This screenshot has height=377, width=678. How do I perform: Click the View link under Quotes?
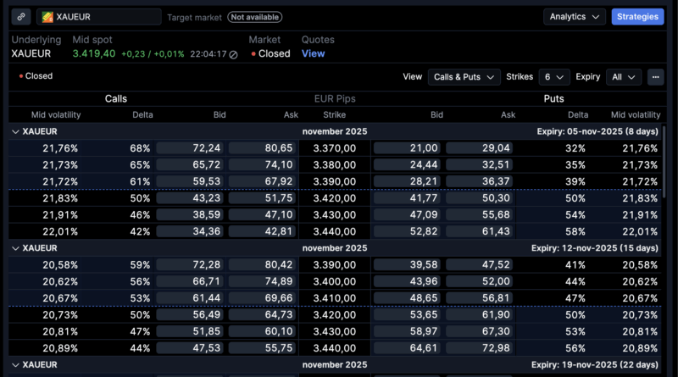(x=313, y=53)
